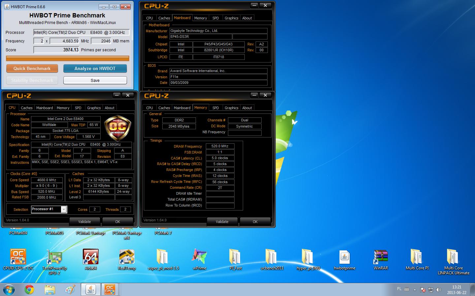475x296 pixels.
Task: Click the 3974.13 score field
Action: click(x=57, y=50)
